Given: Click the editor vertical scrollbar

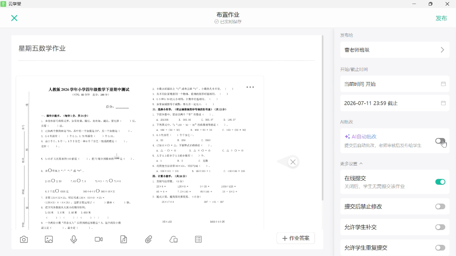Looking at the screenshot, I should coord(322,118).
